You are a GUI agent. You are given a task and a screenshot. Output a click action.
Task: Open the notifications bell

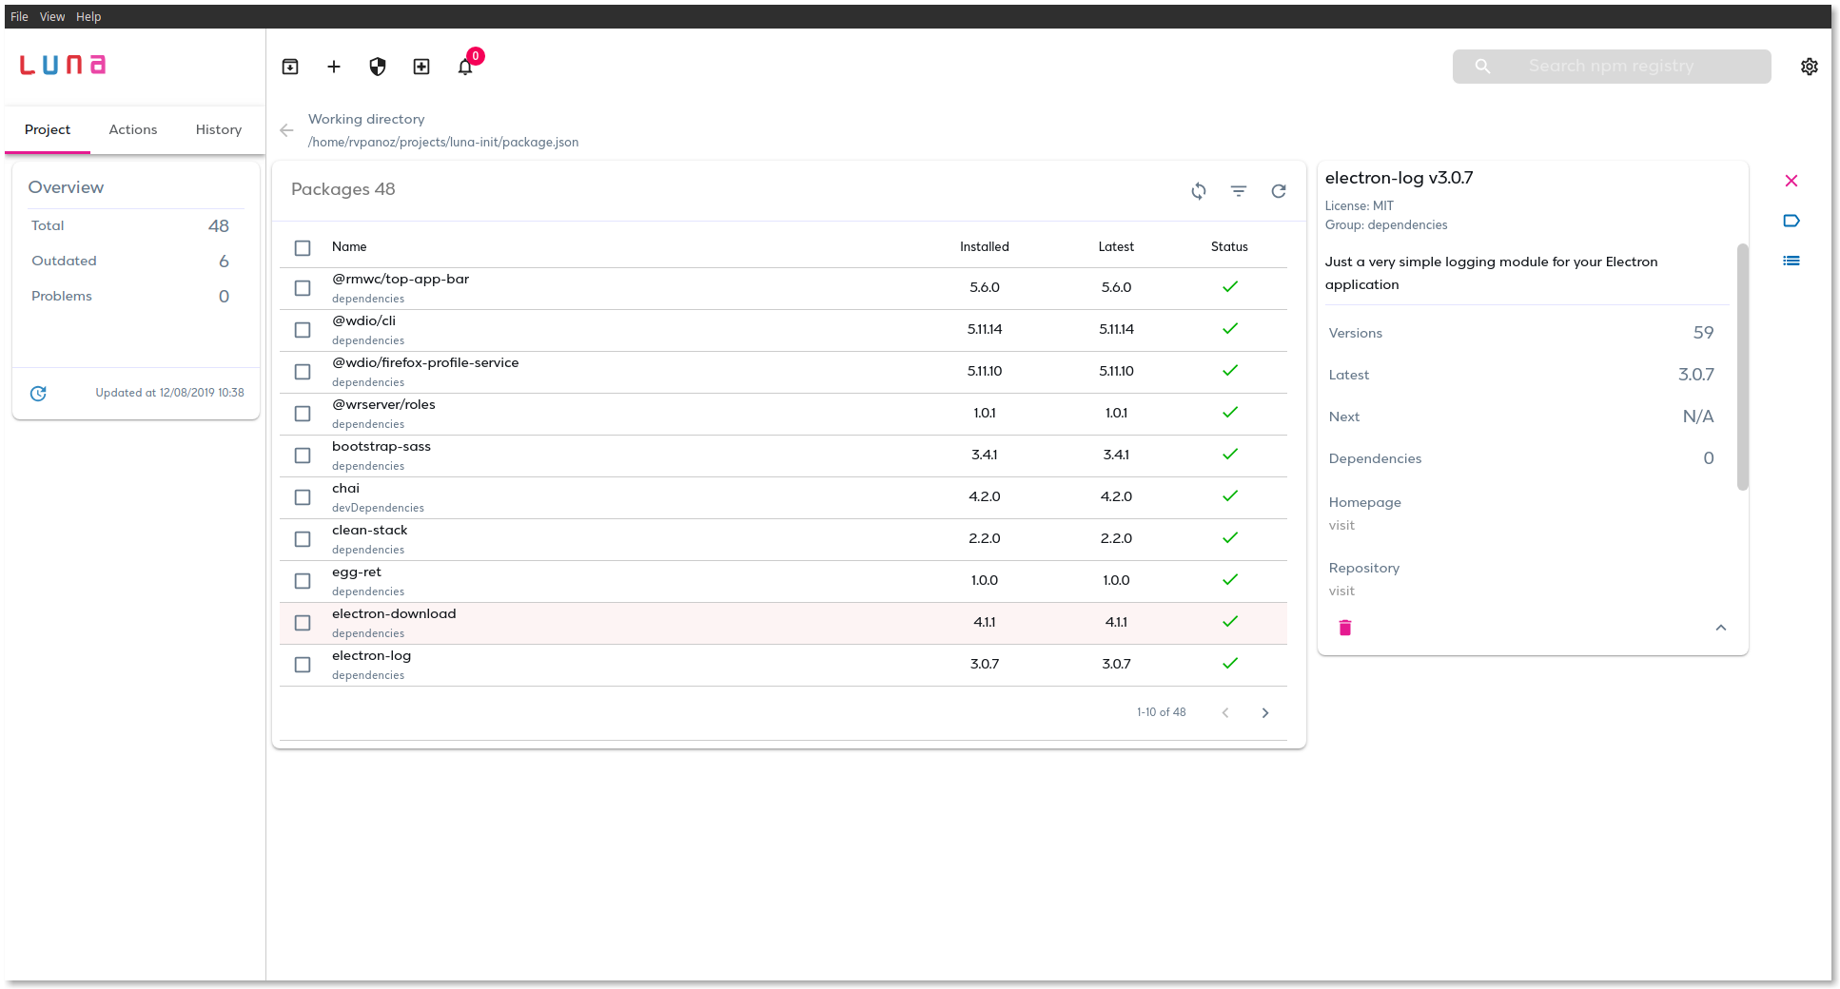[x=465, y=67]
